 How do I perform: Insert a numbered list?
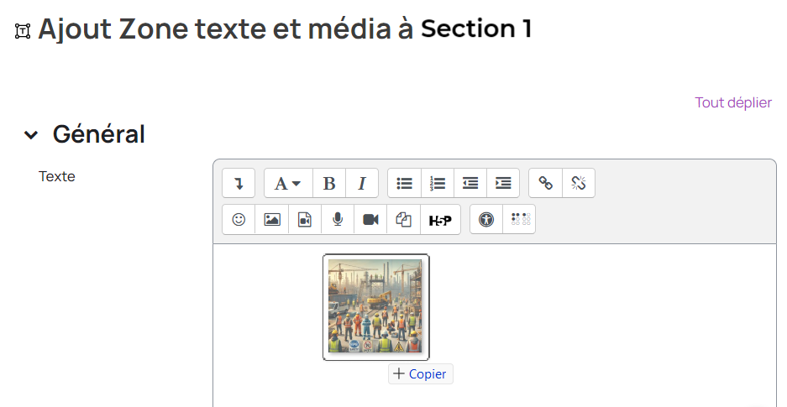(438, 183)
